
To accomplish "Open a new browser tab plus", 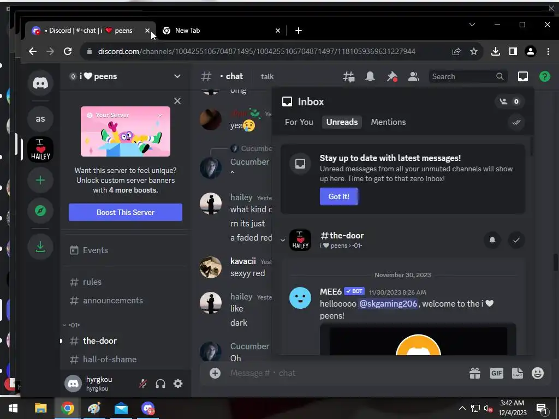I will point(299,31).
